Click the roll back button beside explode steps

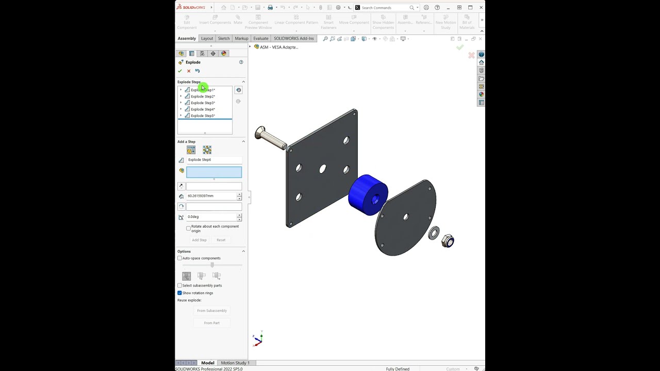click(238, 90)
